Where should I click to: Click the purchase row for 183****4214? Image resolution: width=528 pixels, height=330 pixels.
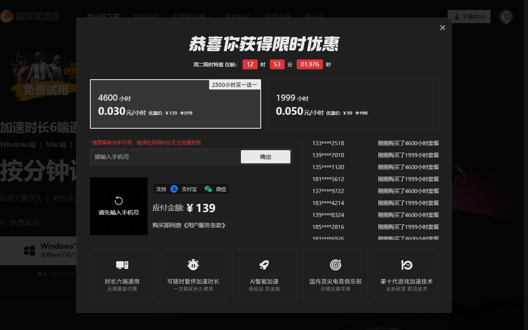[375, 203]
